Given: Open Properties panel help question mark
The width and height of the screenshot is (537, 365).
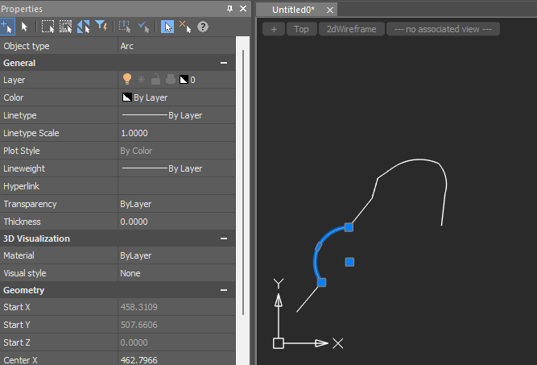Looking at the screenshot, I should tap(203, 27).
